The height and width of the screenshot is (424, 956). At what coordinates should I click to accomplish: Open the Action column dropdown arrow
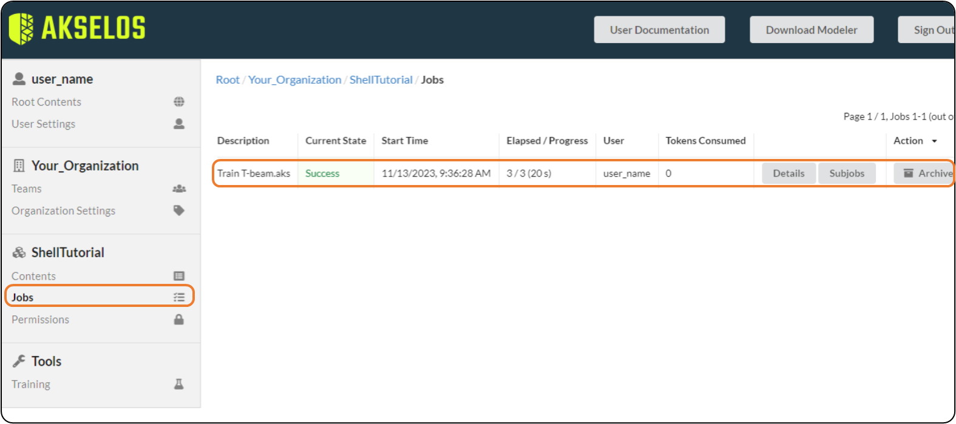coord(935,141)
